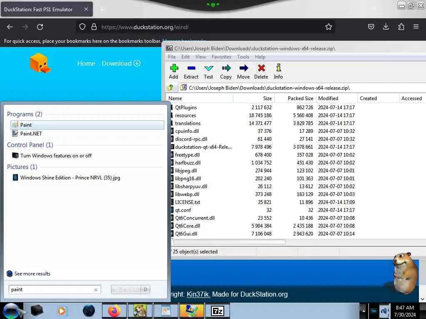Click the DuckStation duck logo
Image resolution: width=426 pixels, height=319 pixels.
pos(40,63)
